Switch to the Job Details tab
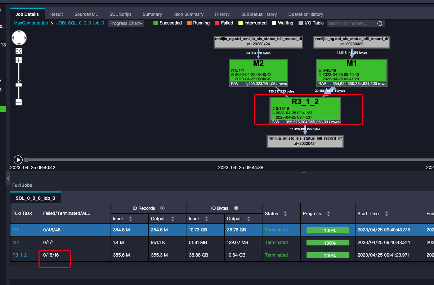The width and height of the screenshot is (434, 285). tap(27, 14)
